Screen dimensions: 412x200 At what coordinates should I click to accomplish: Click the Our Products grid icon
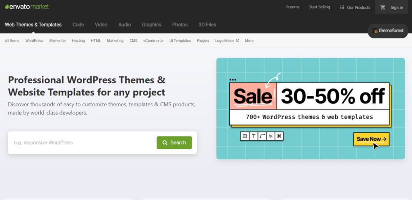[x=342, y=7]
